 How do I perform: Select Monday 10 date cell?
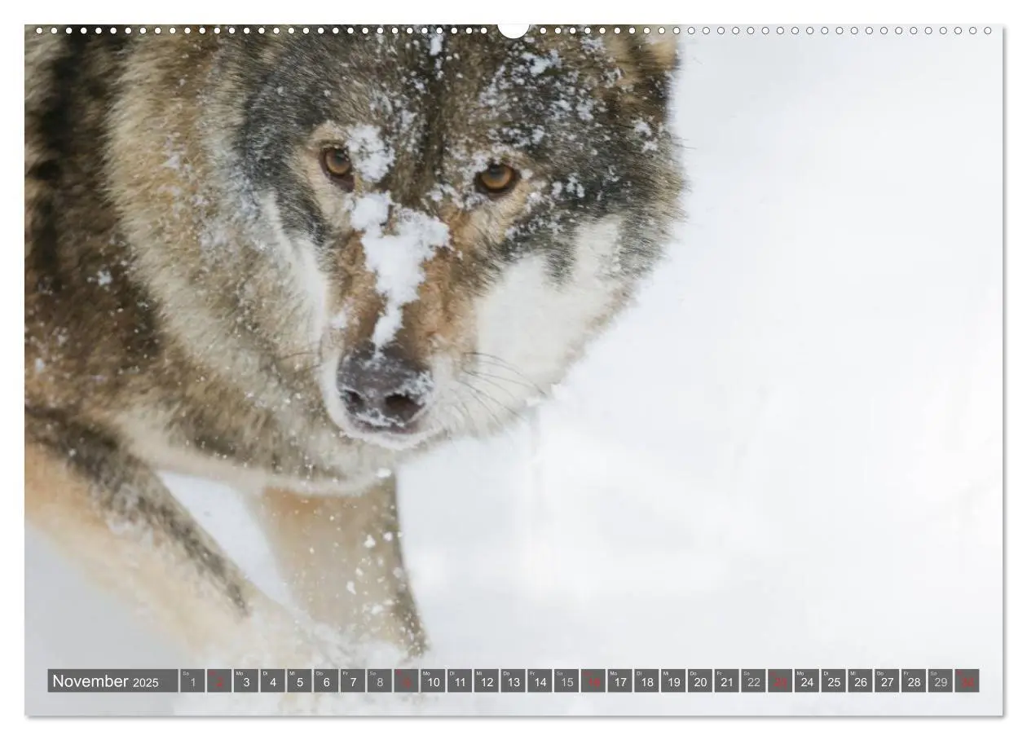coord(433,681)
